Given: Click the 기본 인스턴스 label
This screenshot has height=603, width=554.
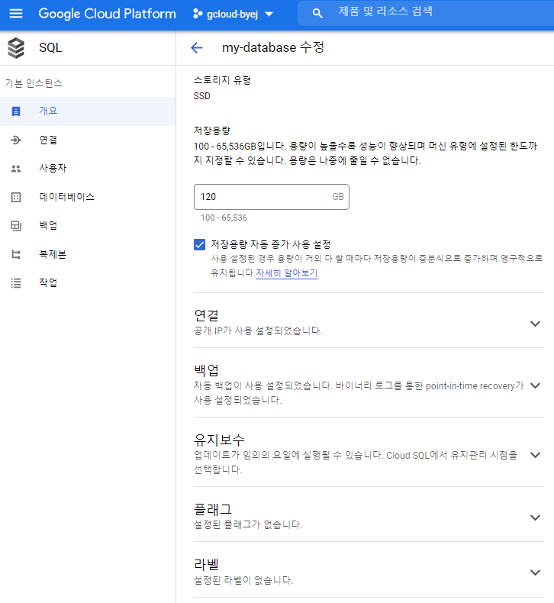Looking at the screenshot, I should 34,83.
